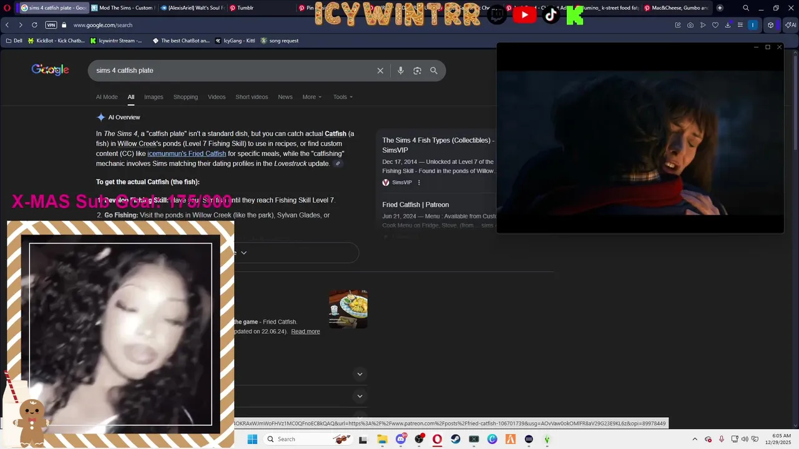Open Opera easy setup sliders icon
This screenshot has height=449, width=799.
point(740,25)
